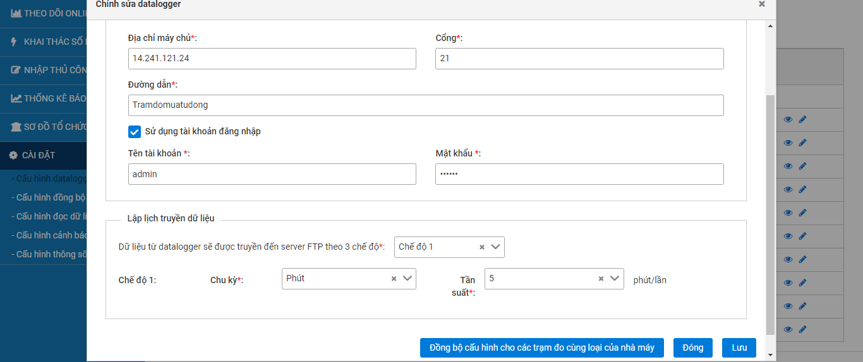Click the Đồng bộ cấu hình cho các trạm button
Viewport: 863px width, 362px height.
point(541,347)
